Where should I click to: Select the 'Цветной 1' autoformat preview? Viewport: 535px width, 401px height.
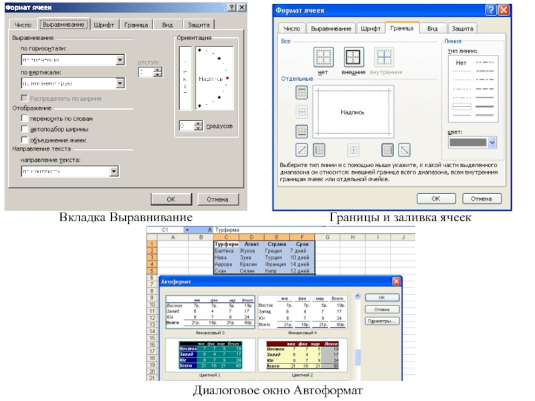210,355
